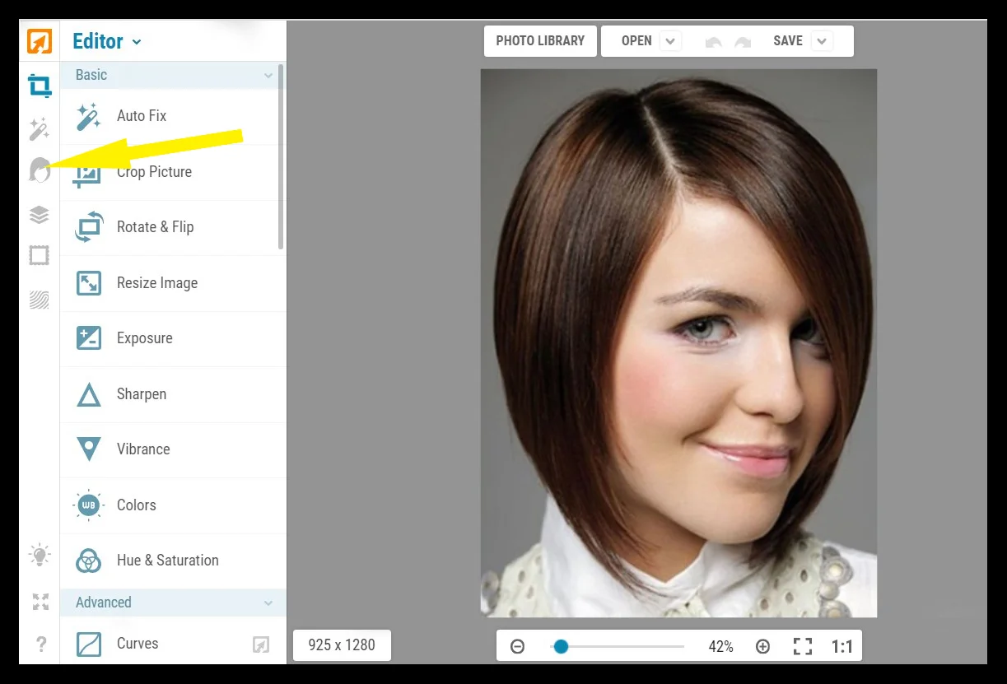The width and height of the screenshot is (1007, 684).
Task: Open the face retouch tab icon
Action: pos(40,170)
